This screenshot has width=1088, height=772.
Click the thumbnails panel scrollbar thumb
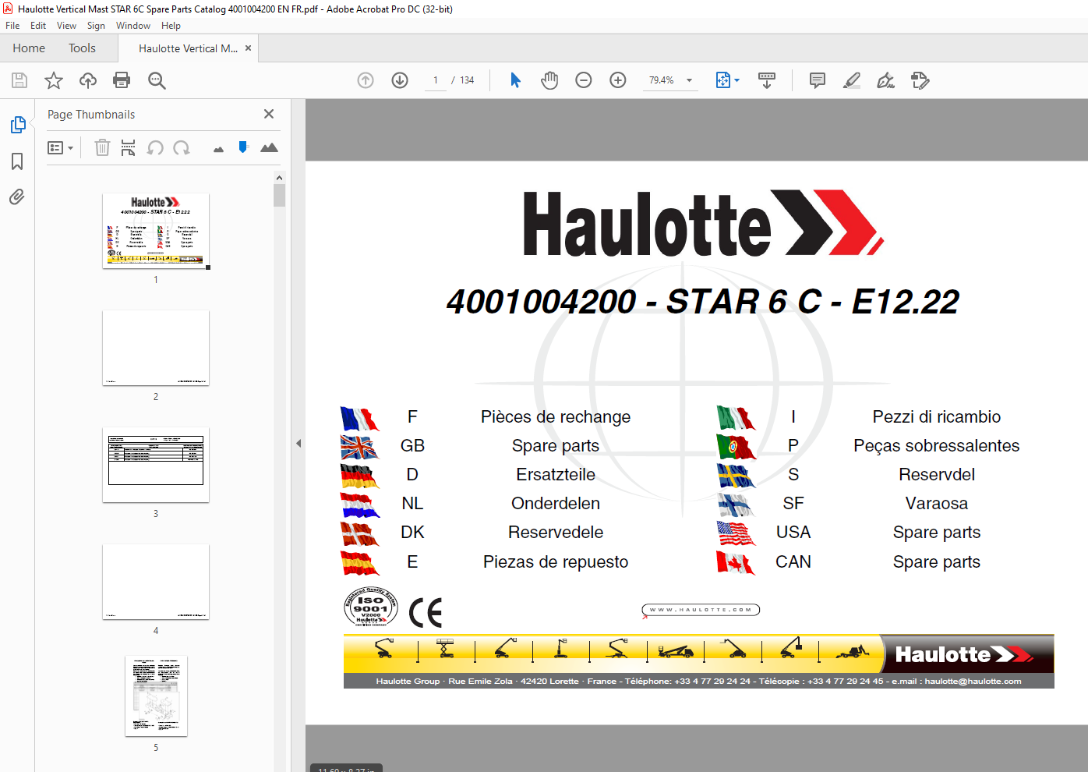(x=279, y=195)
